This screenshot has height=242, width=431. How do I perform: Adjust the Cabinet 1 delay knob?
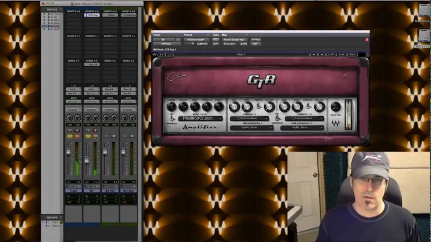click(x=269, y=107)
